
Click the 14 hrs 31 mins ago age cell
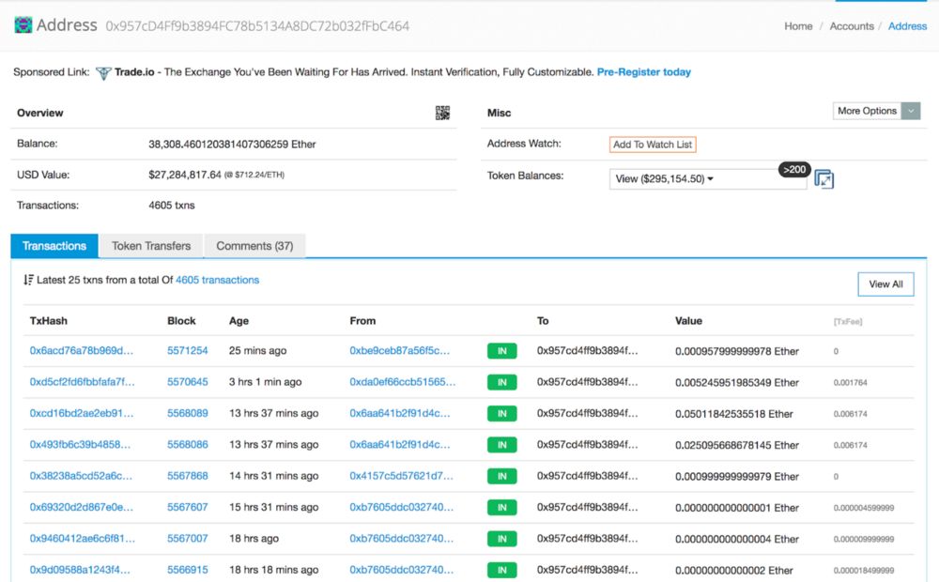(273, 476)
